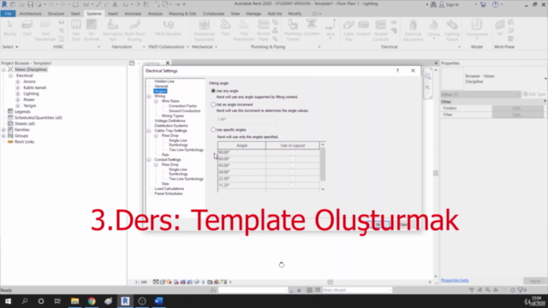Select the Component tool
The height and width of the screenshot is (308, 548).
pos(477,30)
